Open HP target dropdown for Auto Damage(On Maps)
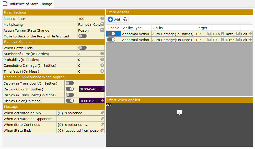The image size is (255, 149). (x=209, y=40)
